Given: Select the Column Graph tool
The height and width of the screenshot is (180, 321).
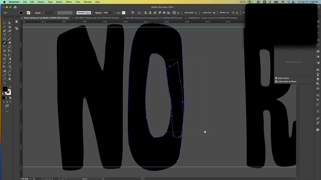Looking at the screenshot, I should tap(5, 71).
